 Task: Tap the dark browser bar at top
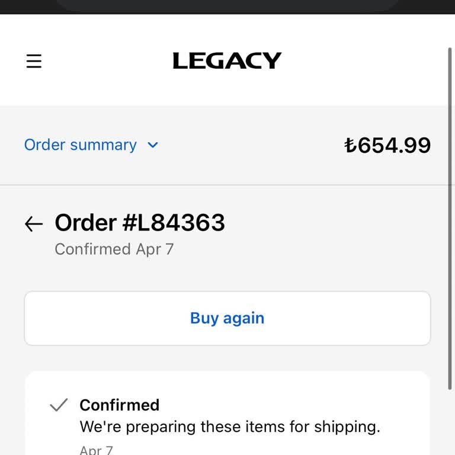pyautogui.click(x=227, y=6)
